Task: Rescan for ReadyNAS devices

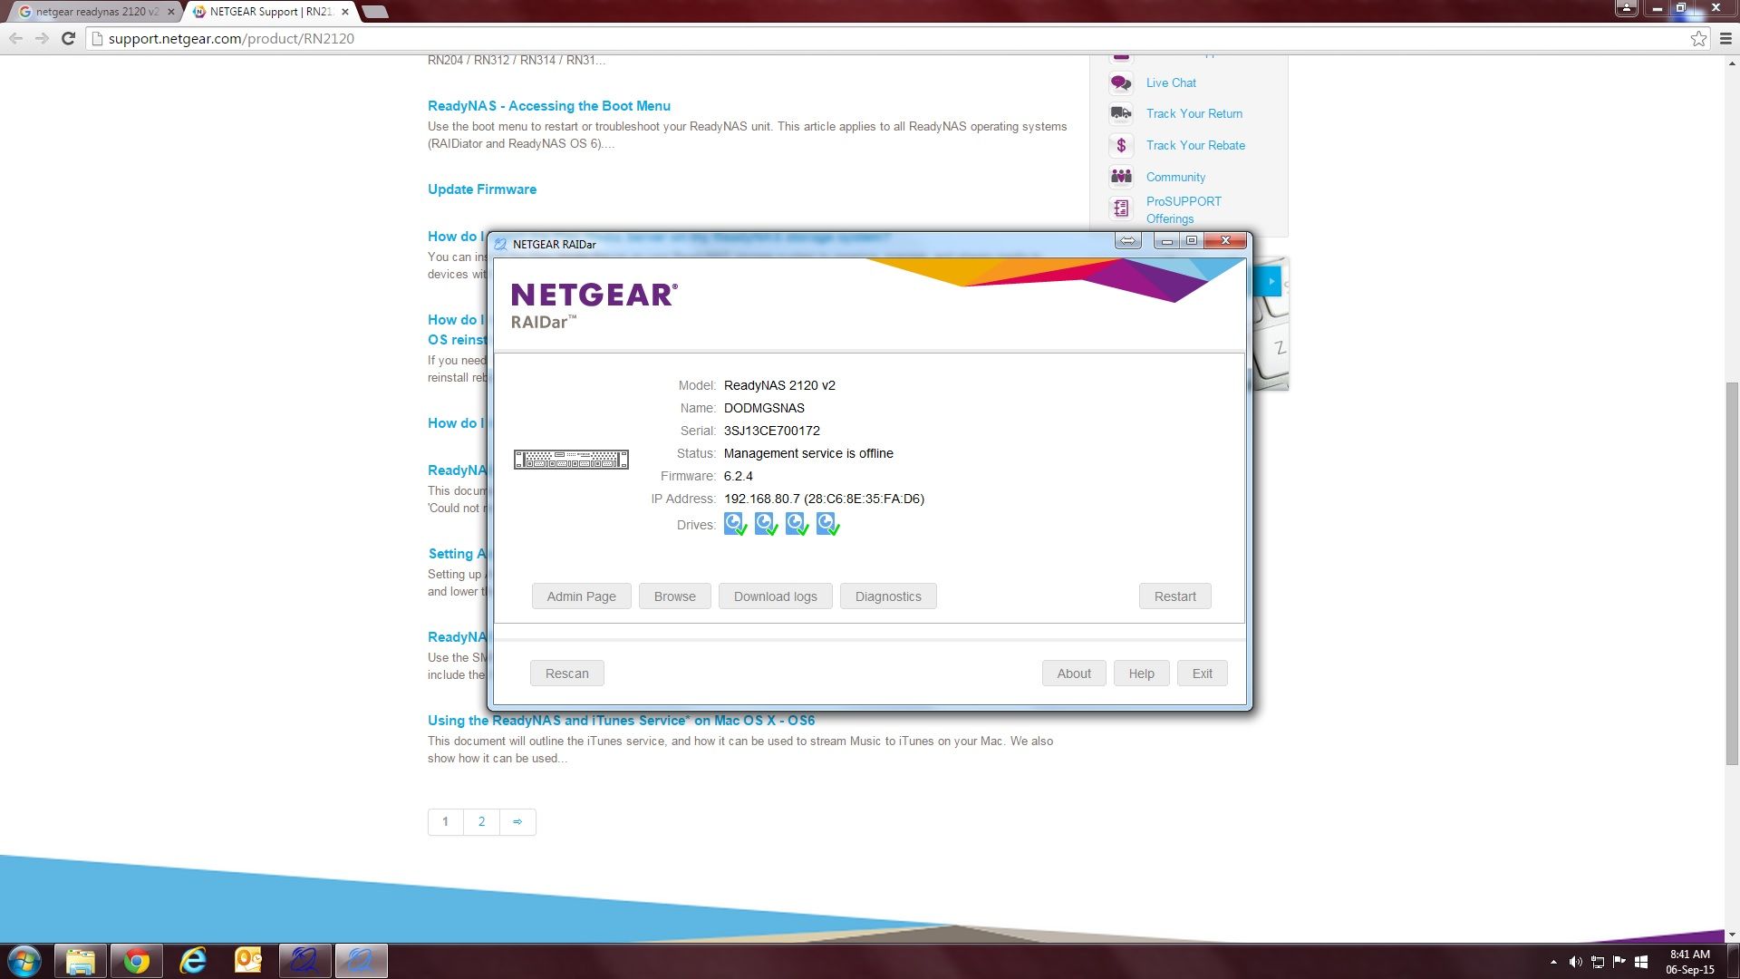Action: pos(567,674)
